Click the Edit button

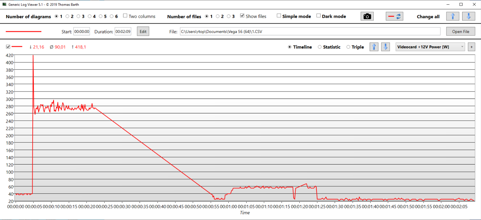click(x=143, y=32)
